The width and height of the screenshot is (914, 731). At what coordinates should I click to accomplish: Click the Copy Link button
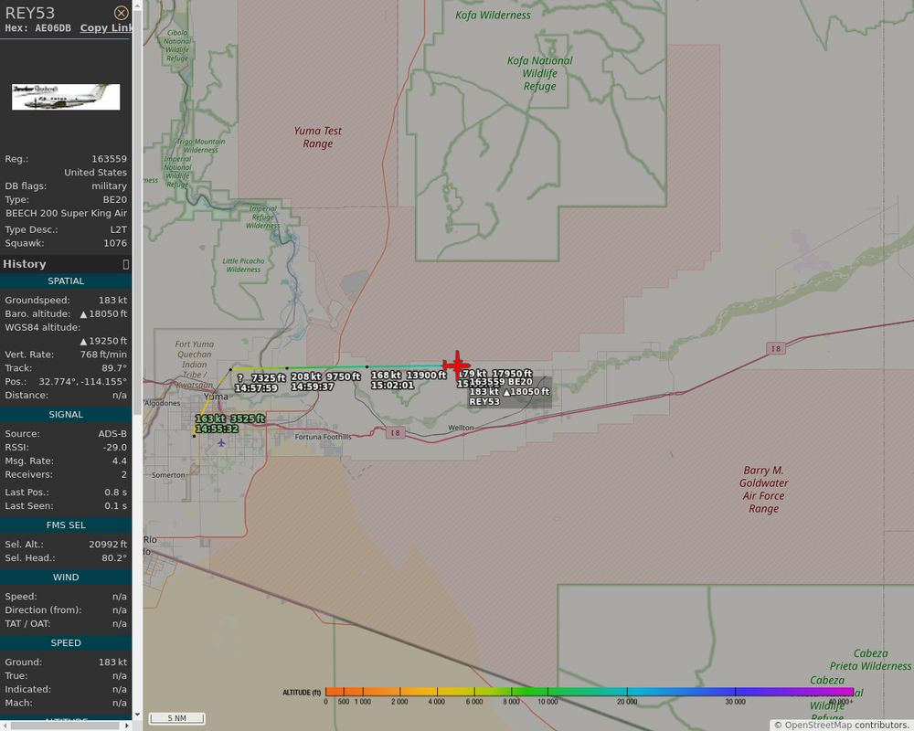tap(105, 28)
